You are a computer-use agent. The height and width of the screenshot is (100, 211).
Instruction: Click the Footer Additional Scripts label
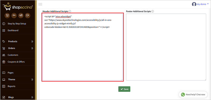(139, 11)
